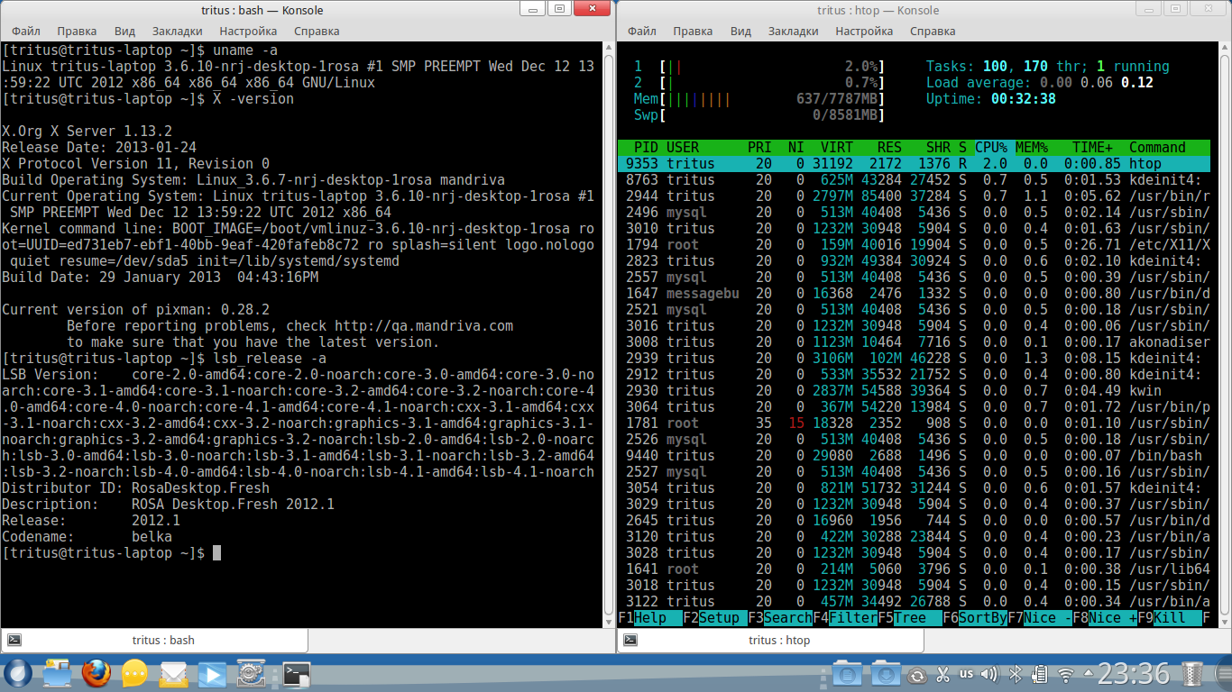Open F6 SortBy in htop footer

(x=975, y=618)
